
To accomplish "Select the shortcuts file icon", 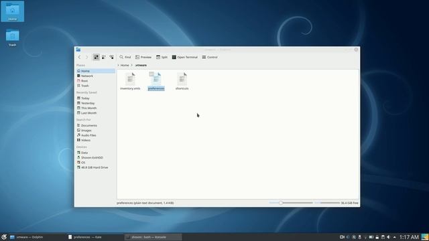I will click(x=182, y=79).
